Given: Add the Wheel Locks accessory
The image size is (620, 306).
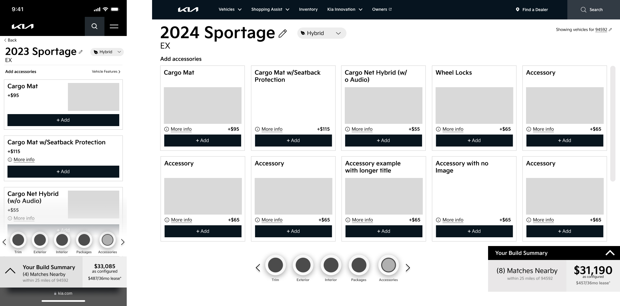Looking at the screenshot, I should point(474,140).
